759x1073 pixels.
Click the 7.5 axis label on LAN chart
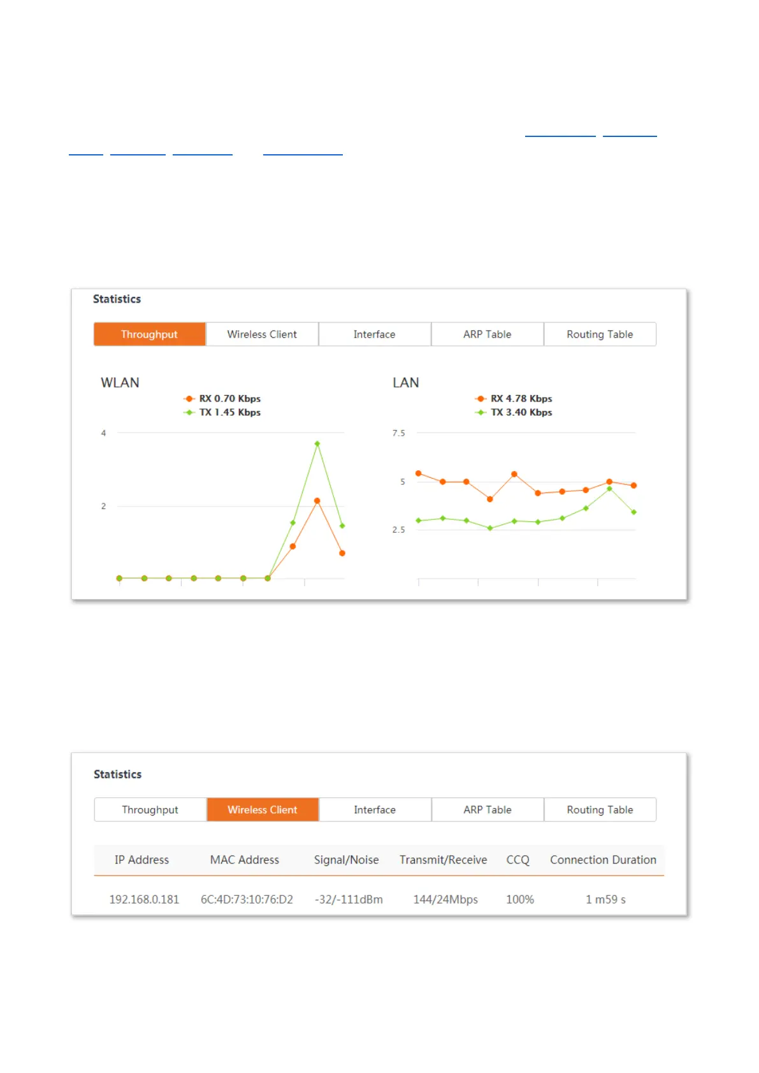(399, 433)
